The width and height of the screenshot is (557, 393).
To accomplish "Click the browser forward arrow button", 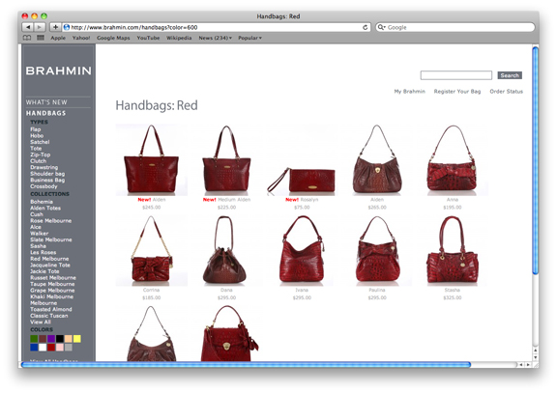I will click(x=40, y=27).
